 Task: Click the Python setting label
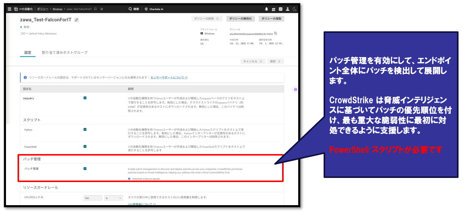[28, 130]
